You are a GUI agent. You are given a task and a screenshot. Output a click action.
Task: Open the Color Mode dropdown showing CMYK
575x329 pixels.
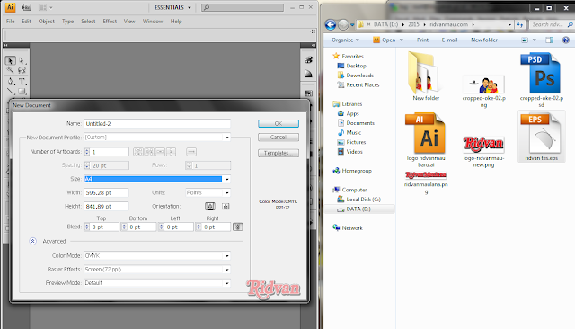157,255
